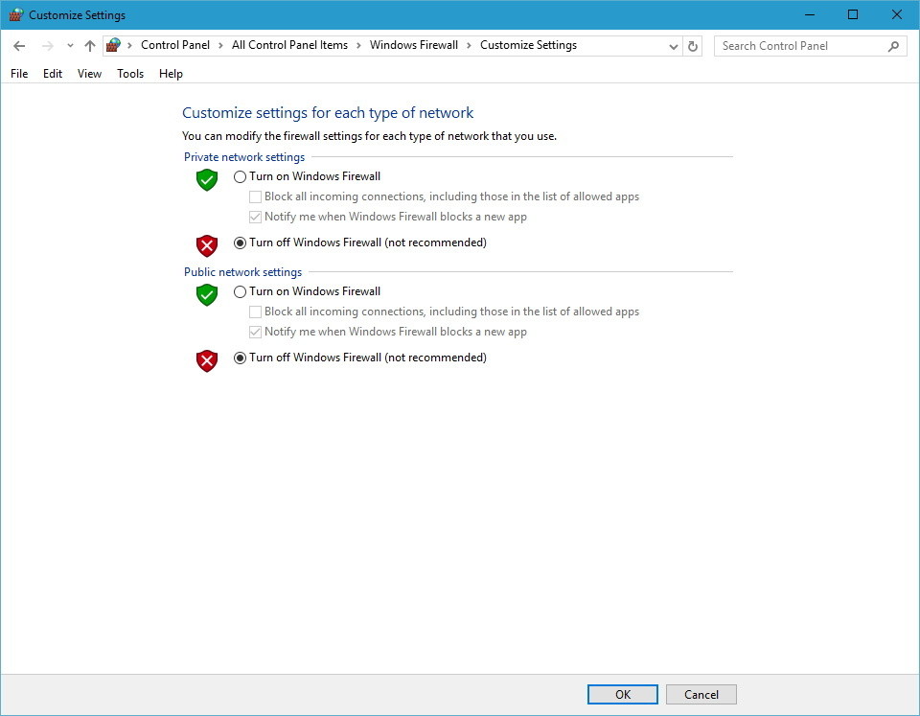Click the red shield under Public network settings
The width and height of the screenshot is (920, 716).
click(x=206, y=359)
